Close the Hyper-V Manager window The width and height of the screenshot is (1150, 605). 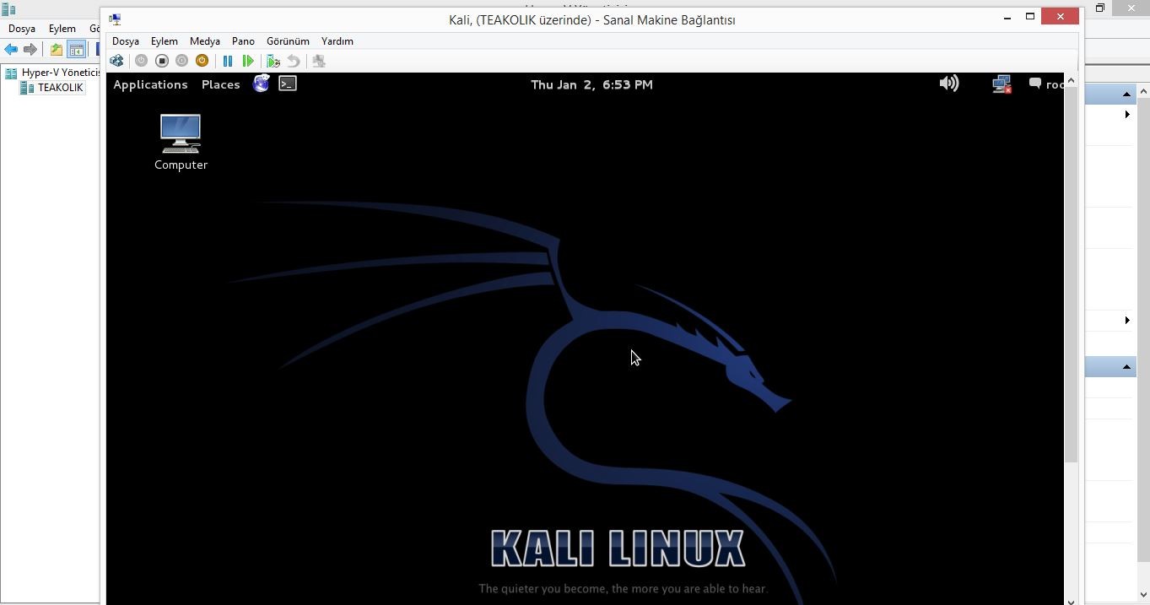(x=1131, y=8)
